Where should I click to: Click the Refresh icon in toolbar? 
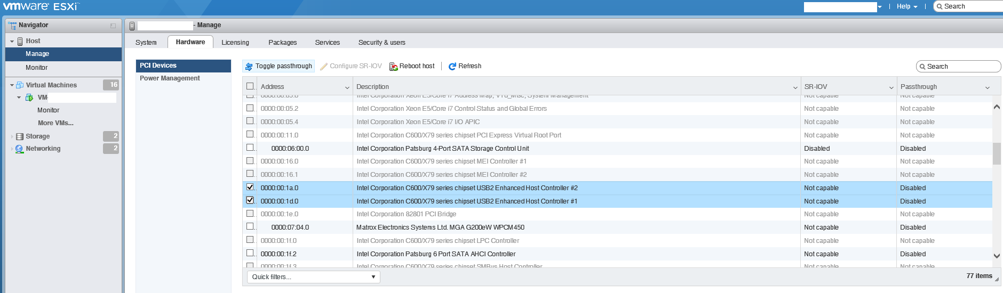tap(452, 67)
